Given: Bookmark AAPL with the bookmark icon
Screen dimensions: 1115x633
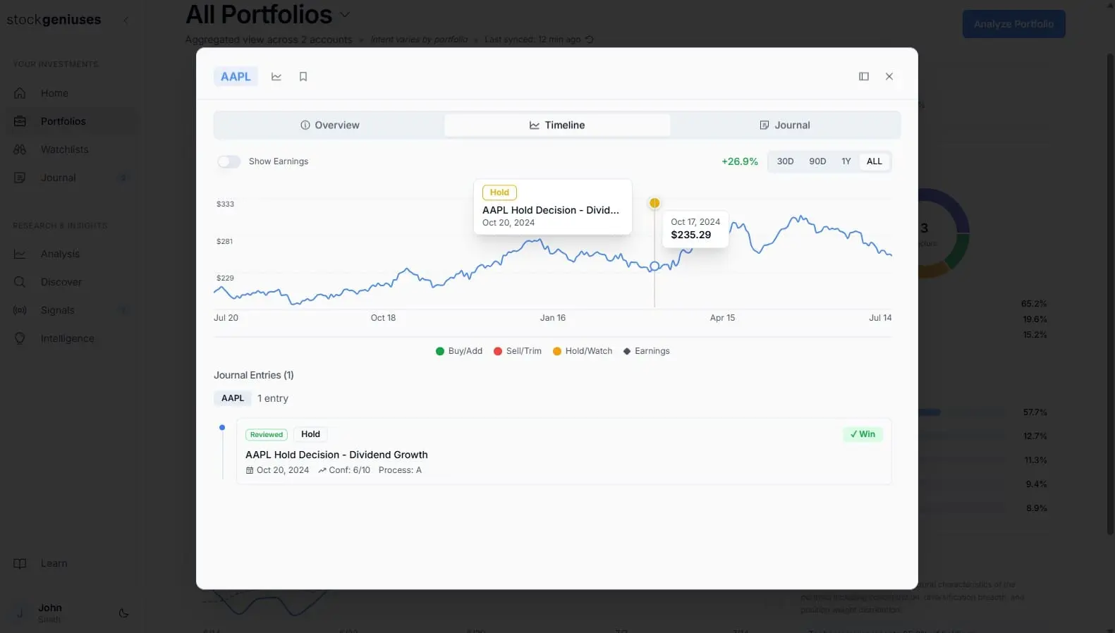Looking at the screenshot, I should click(303, 77).
